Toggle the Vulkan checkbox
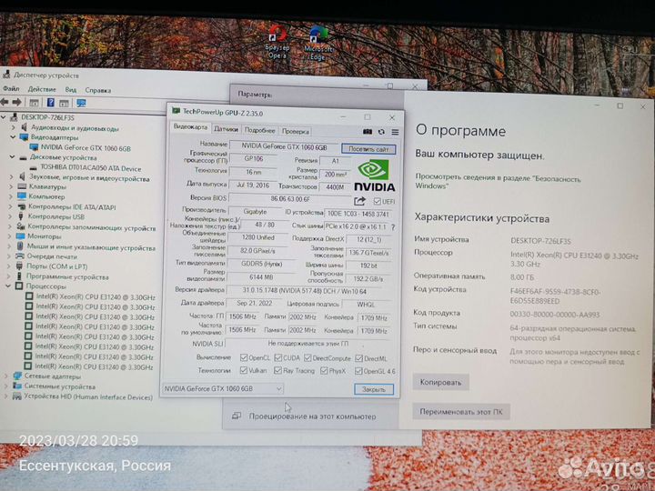Screen dimensions: 655x491 (244, 370)
